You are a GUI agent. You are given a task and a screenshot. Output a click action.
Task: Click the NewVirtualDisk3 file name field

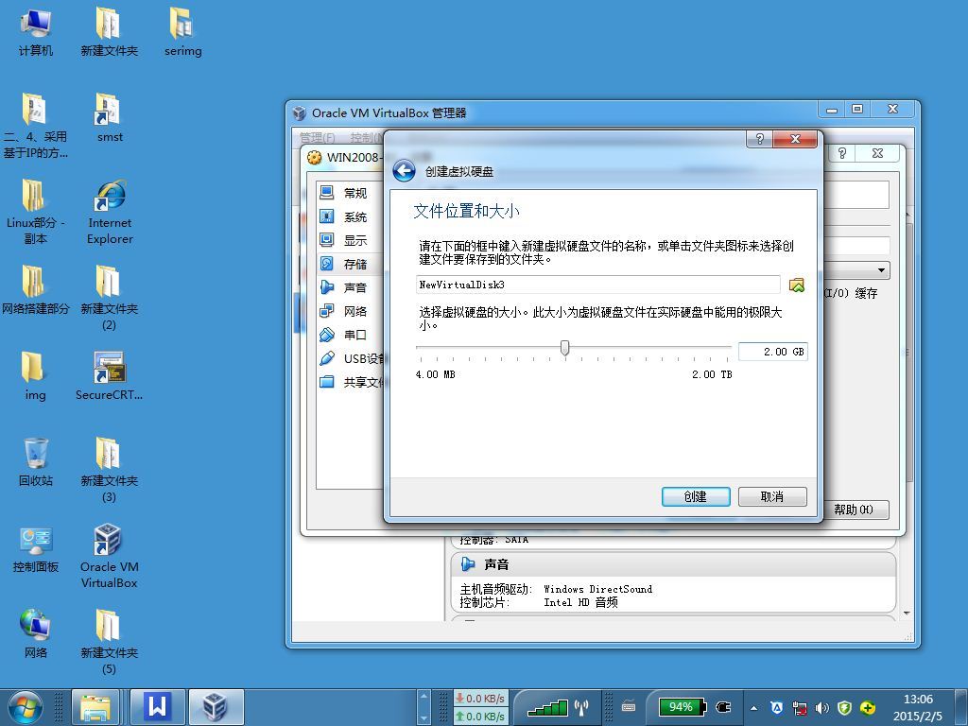click(x=597, y=285)
